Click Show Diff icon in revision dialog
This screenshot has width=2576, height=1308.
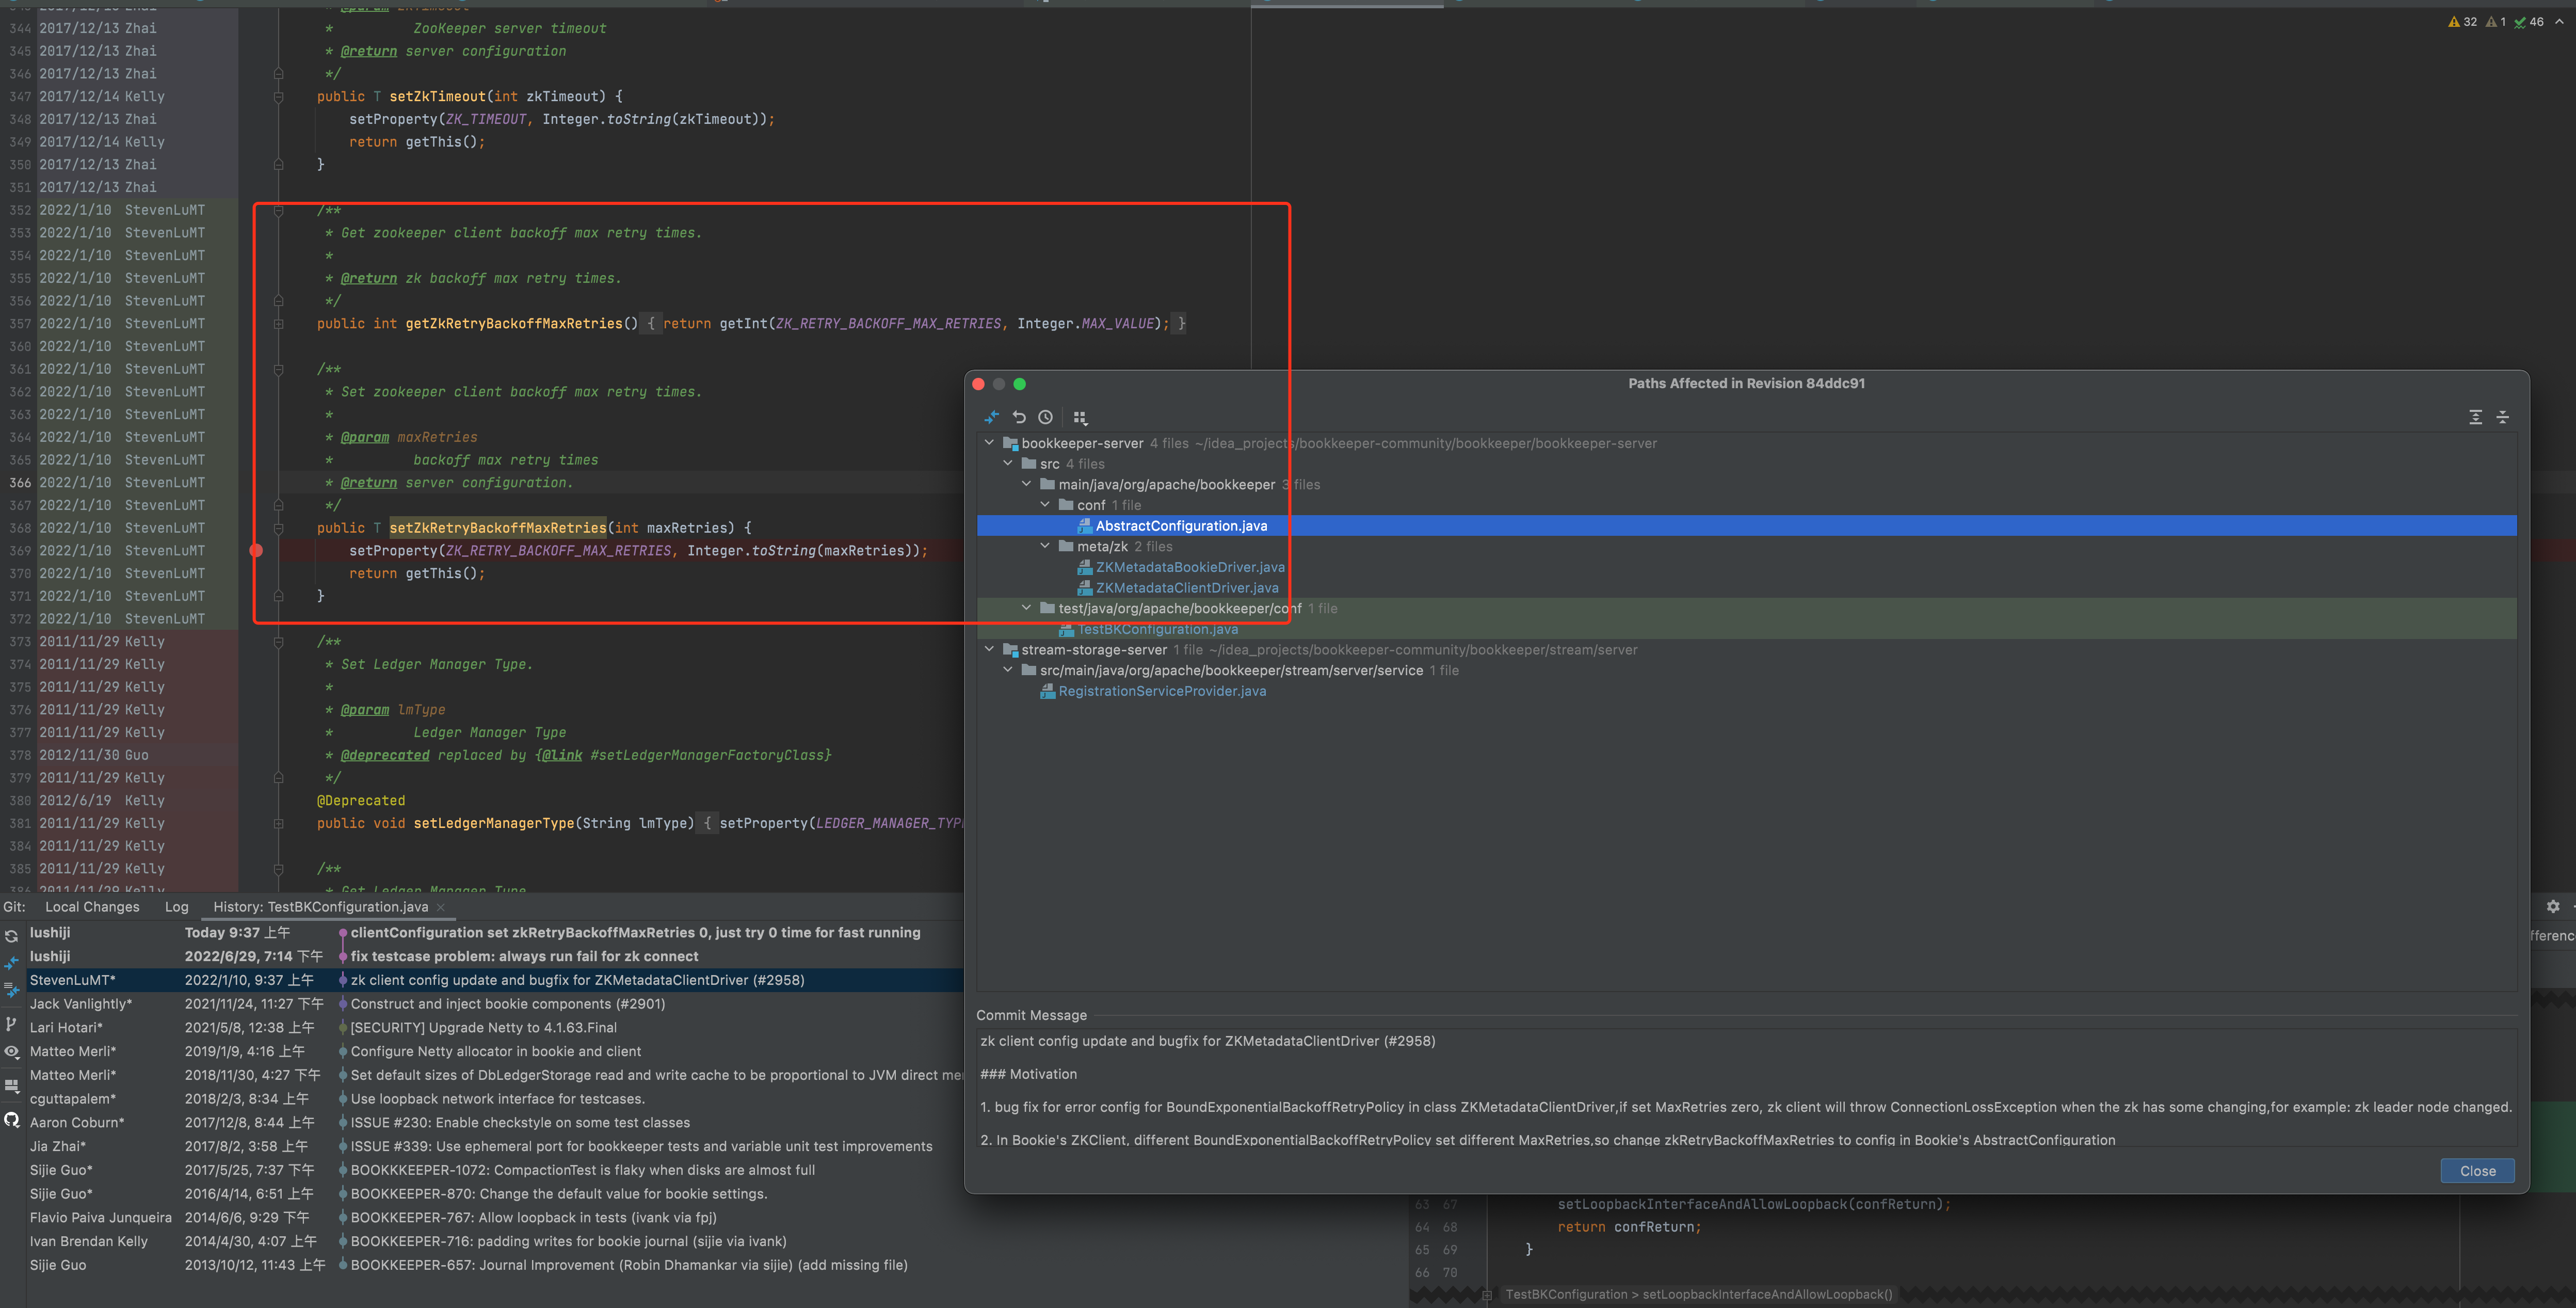coord(991,417)
